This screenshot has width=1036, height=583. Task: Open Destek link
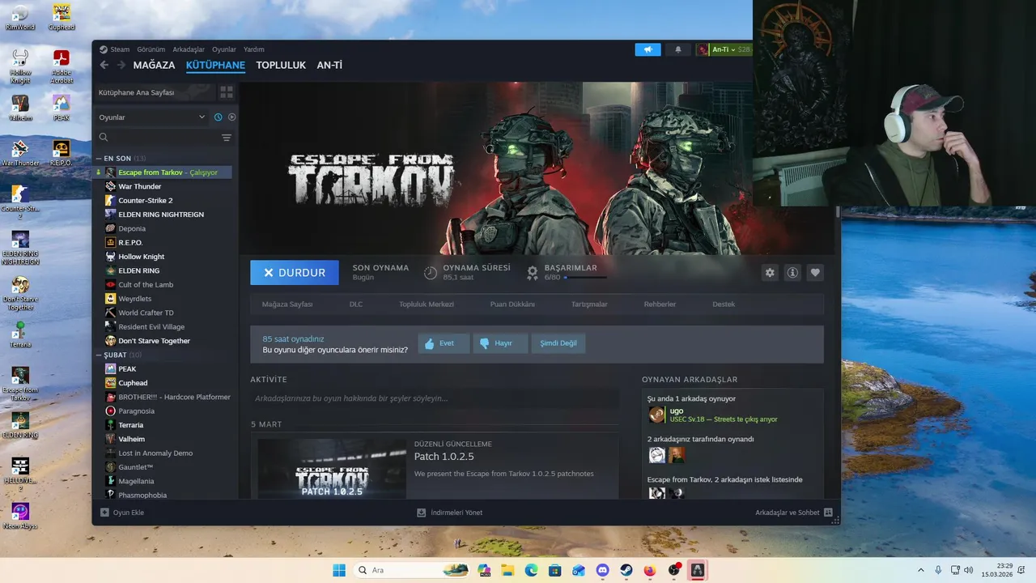coord(724,304)
